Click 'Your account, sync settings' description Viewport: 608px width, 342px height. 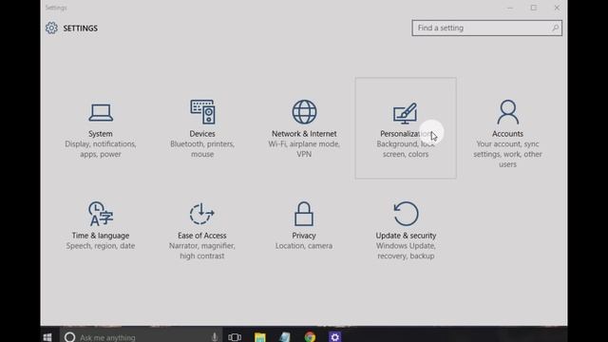click(507, 154)
